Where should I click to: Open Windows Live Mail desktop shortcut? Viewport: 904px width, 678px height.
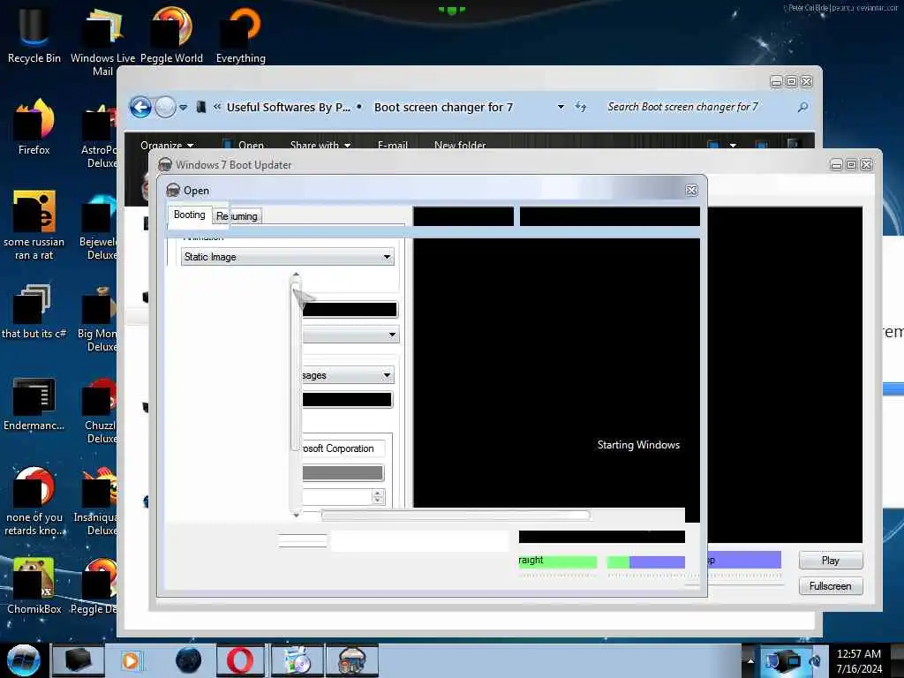pyautogui.click(x=102, y=41)
